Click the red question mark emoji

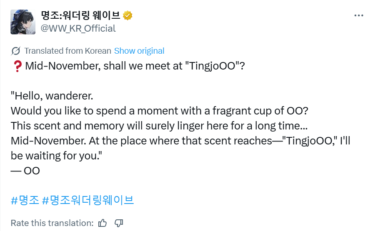pyautogui.click(x=16, y=66)
